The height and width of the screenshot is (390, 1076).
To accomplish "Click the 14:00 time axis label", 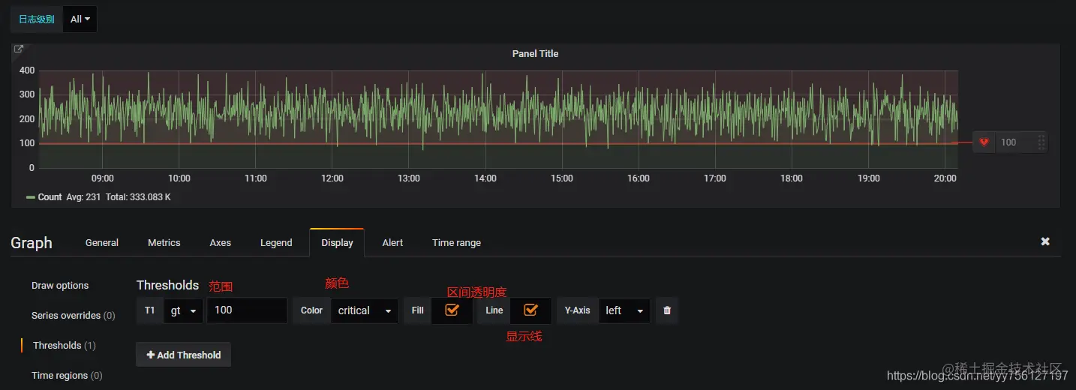I will click(x=485, y=178).
